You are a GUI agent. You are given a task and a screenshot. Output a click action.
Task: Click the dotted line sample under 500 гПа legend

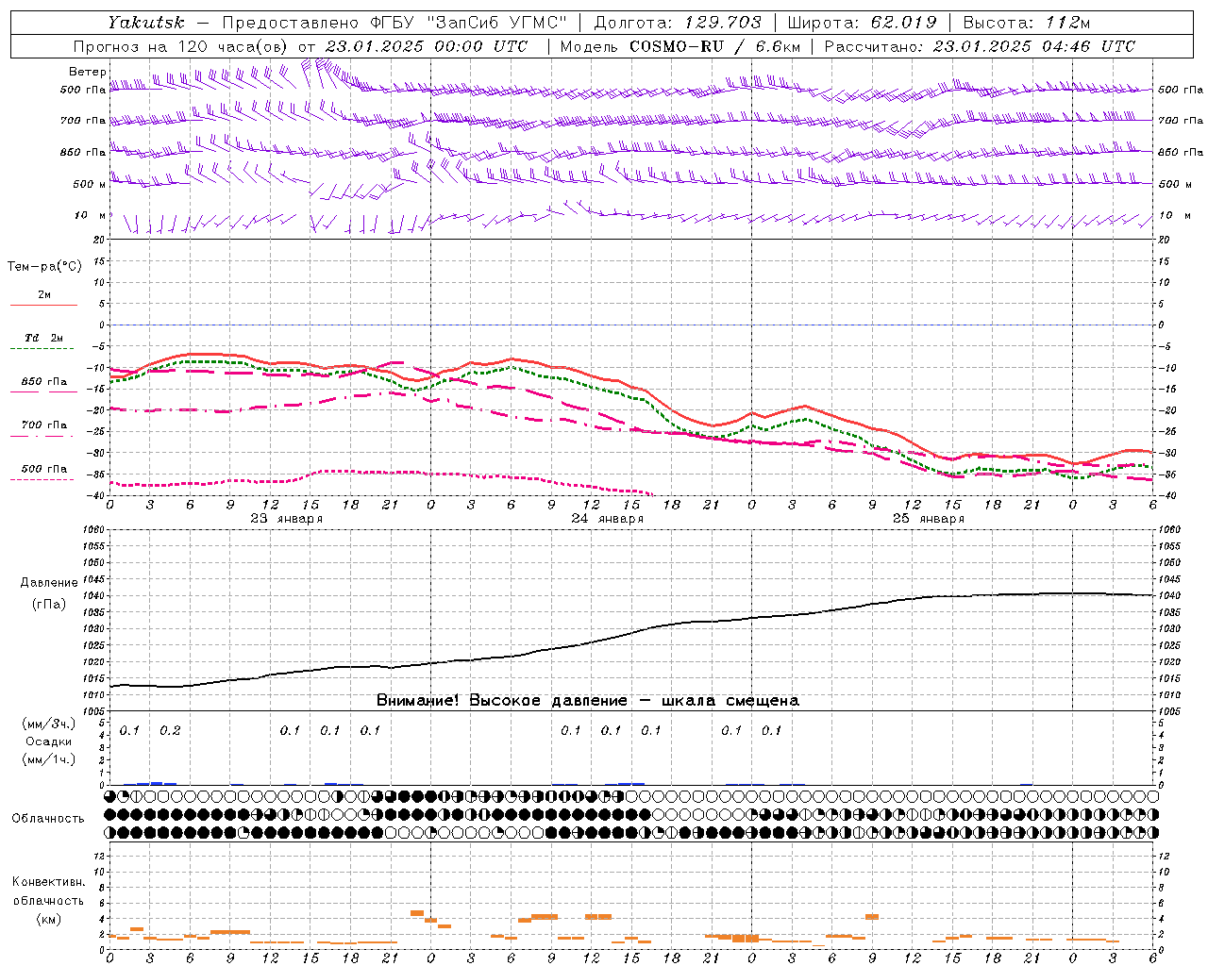click(42, 479)
